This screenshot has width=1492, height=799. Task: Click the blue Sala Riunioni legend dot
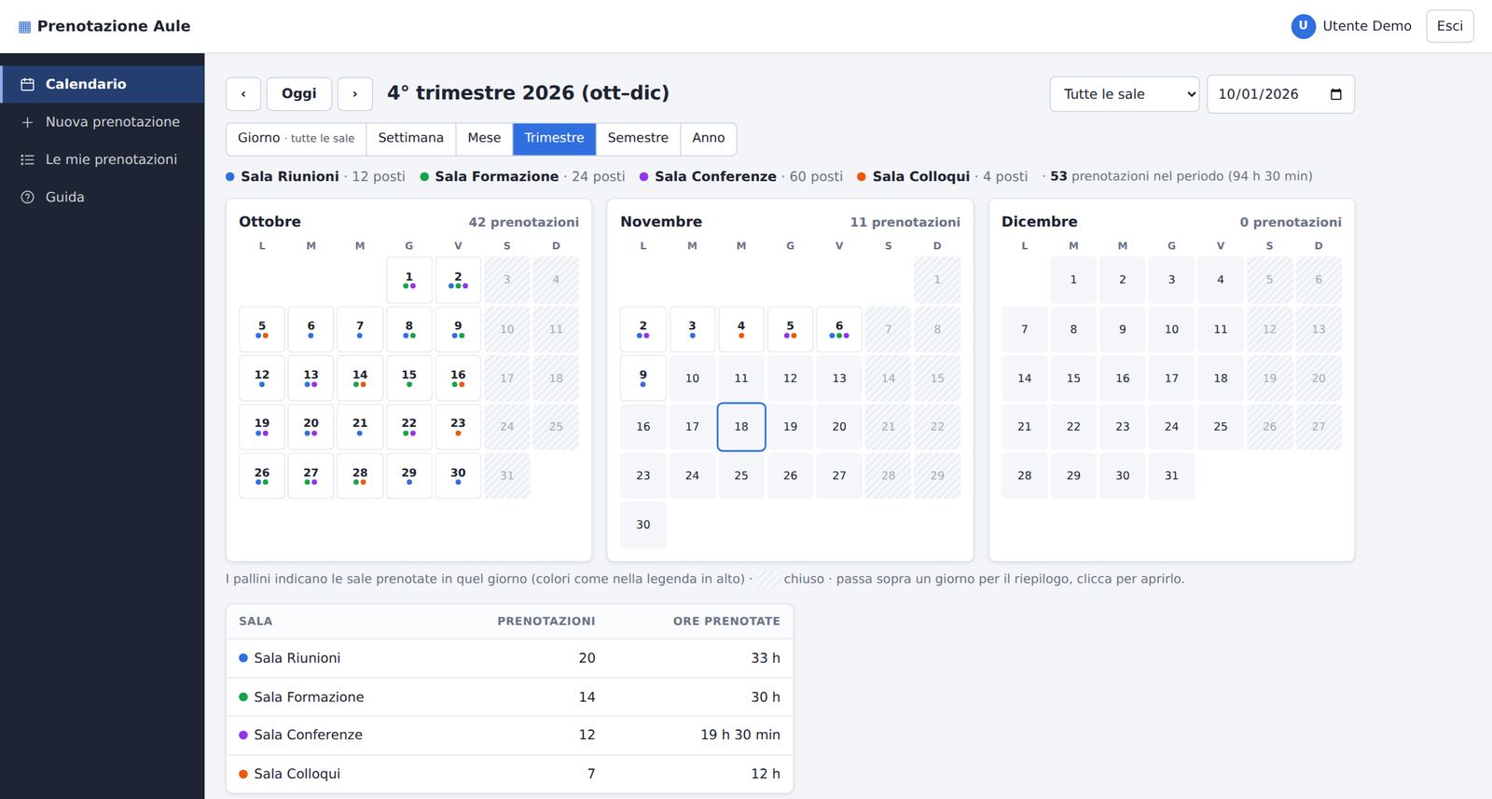pyautogui.click(x=230, y=176)
